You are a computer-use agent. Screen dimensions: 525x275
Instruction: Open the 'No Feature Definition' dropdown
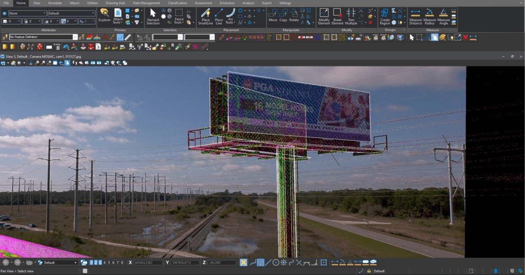tap(43, 37)
